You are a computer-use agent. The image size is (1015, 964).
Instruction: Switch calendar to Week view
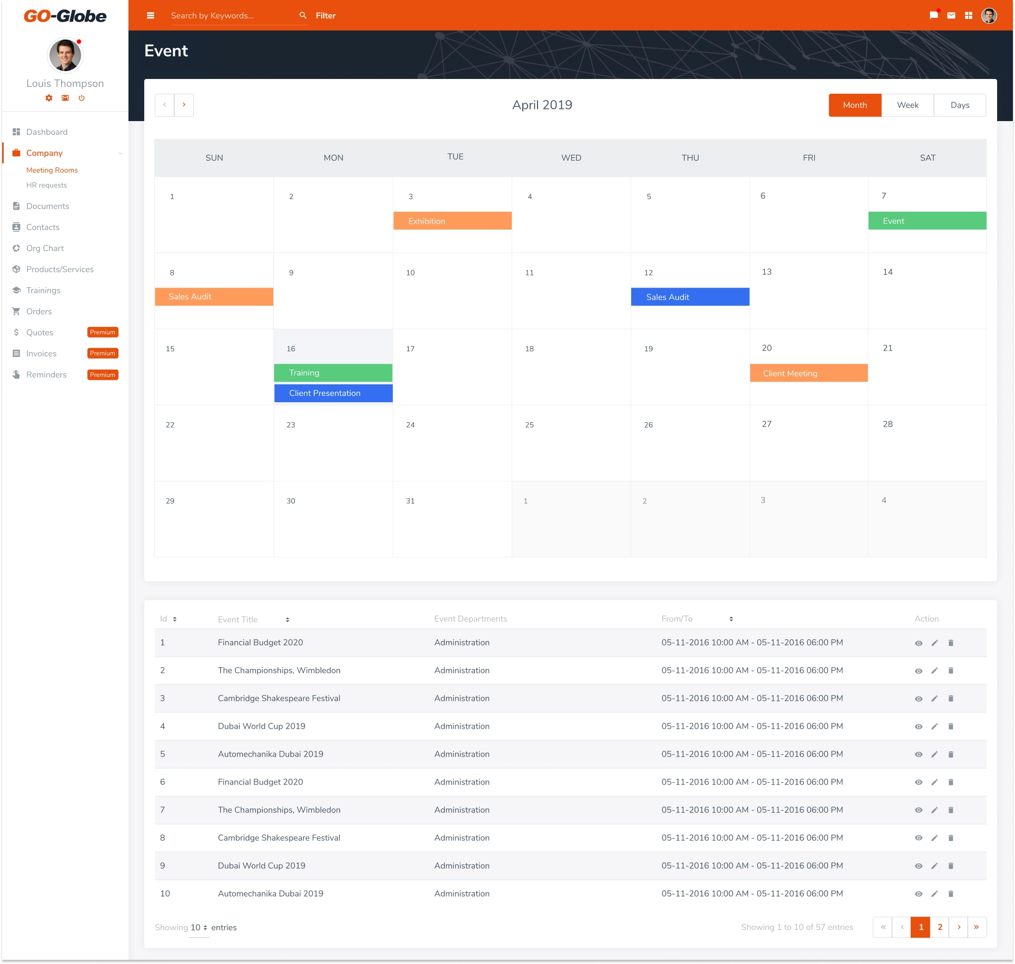907,105
